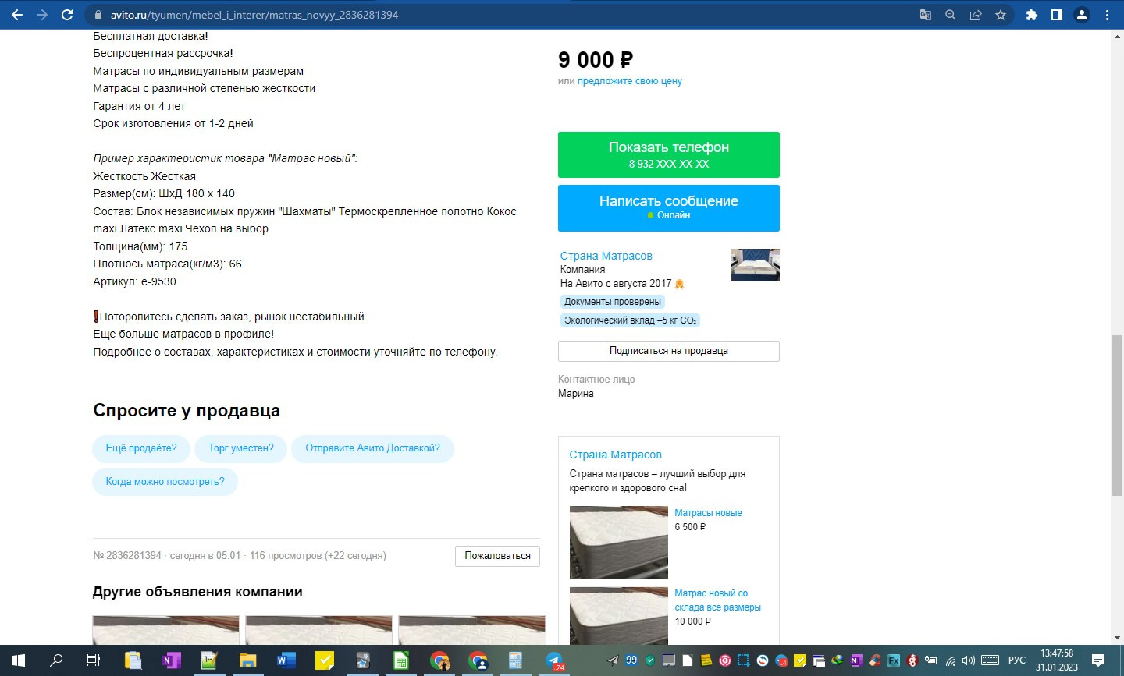Click the 6 500 ₽ mattress thumbnail
1124x676 pixels.
(619, 543)
